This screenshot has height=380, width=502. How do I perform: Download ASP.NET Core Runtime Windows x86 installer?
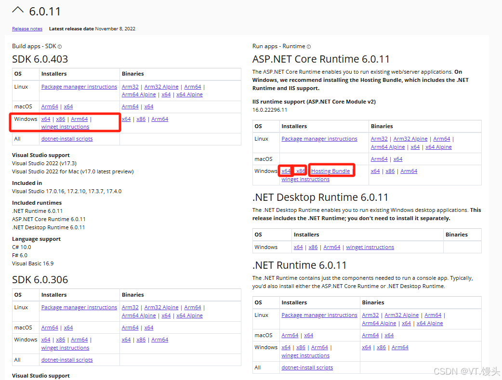[x=301, y=171]
